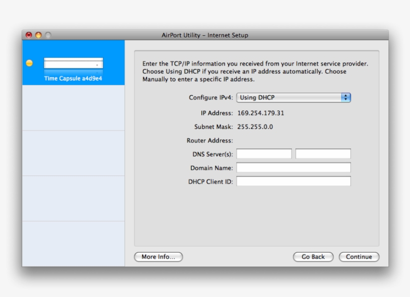This screenshot has width=410, height=297.
Task: Click the yellow status light indicator
Action: coord(29,63)
